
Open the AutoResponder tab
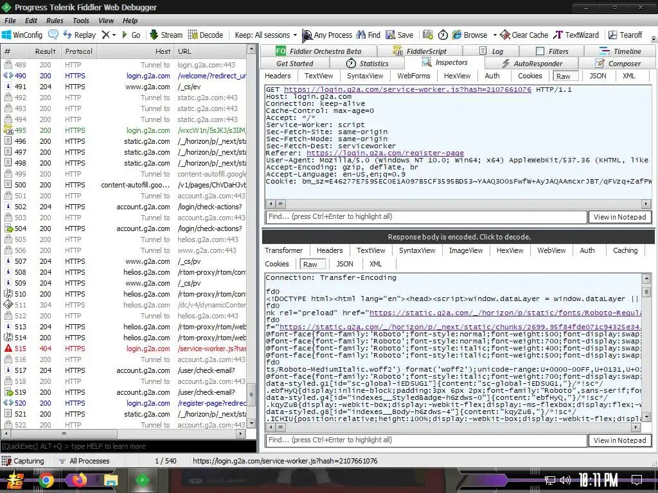[531, 64]
